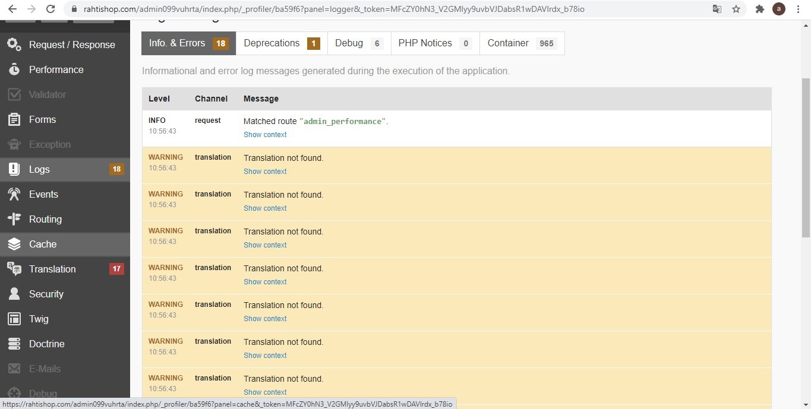
Task: Click the Twig template icon
Action: [14, 319]
